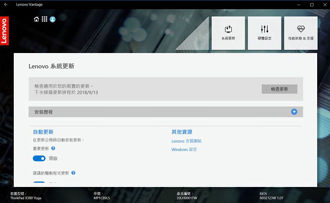This screenshot has width=330, height=203.
Task: Click the 檢查更新 button
Action: [x=279, y=89]
